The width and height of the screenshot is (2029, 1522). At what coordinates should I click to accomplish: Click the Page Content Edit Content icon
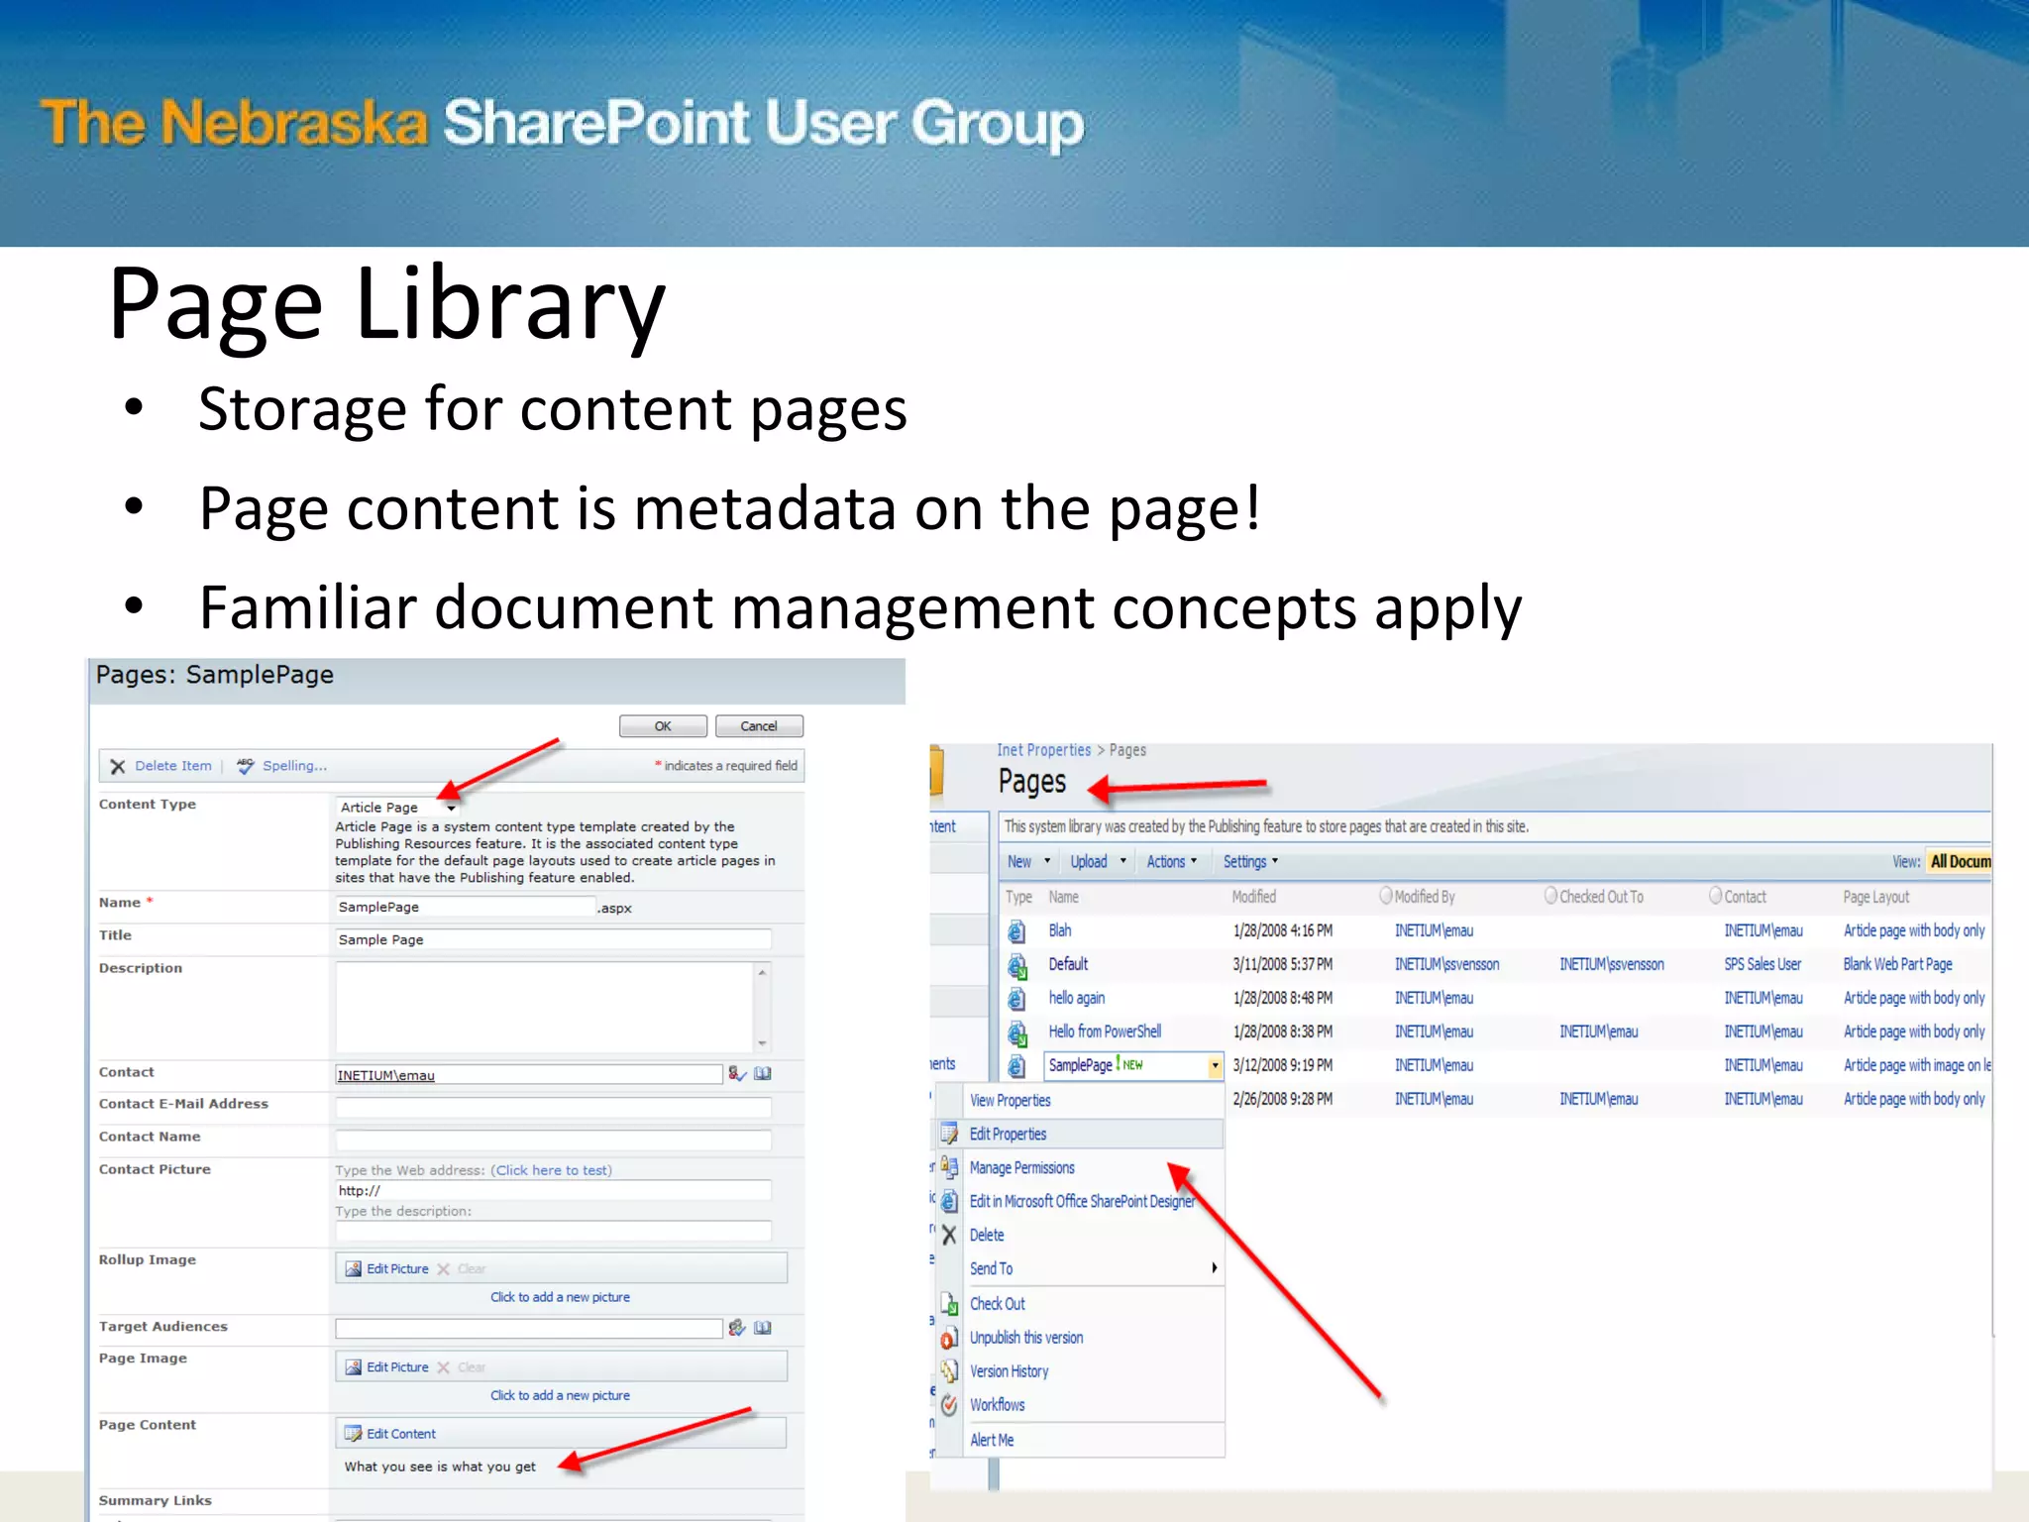[x=354, y=1433]
